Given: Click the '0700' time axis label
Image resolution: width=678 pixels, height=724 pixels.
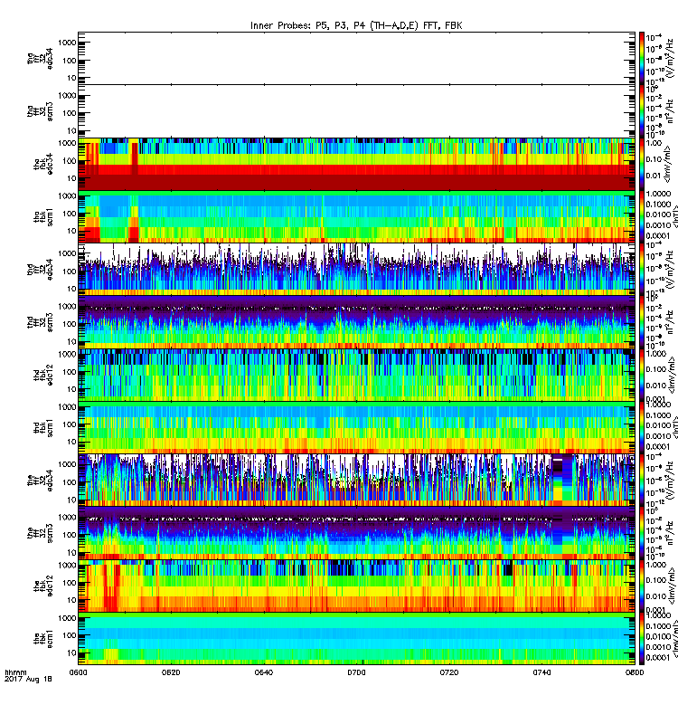Looking at the screenshot, I should 356,672.
